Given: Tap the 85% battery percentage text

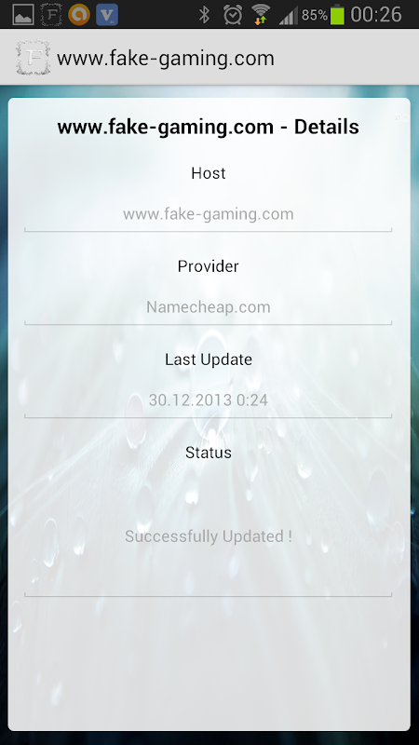Looking at the screenshot, I should [x=315, y=15].
